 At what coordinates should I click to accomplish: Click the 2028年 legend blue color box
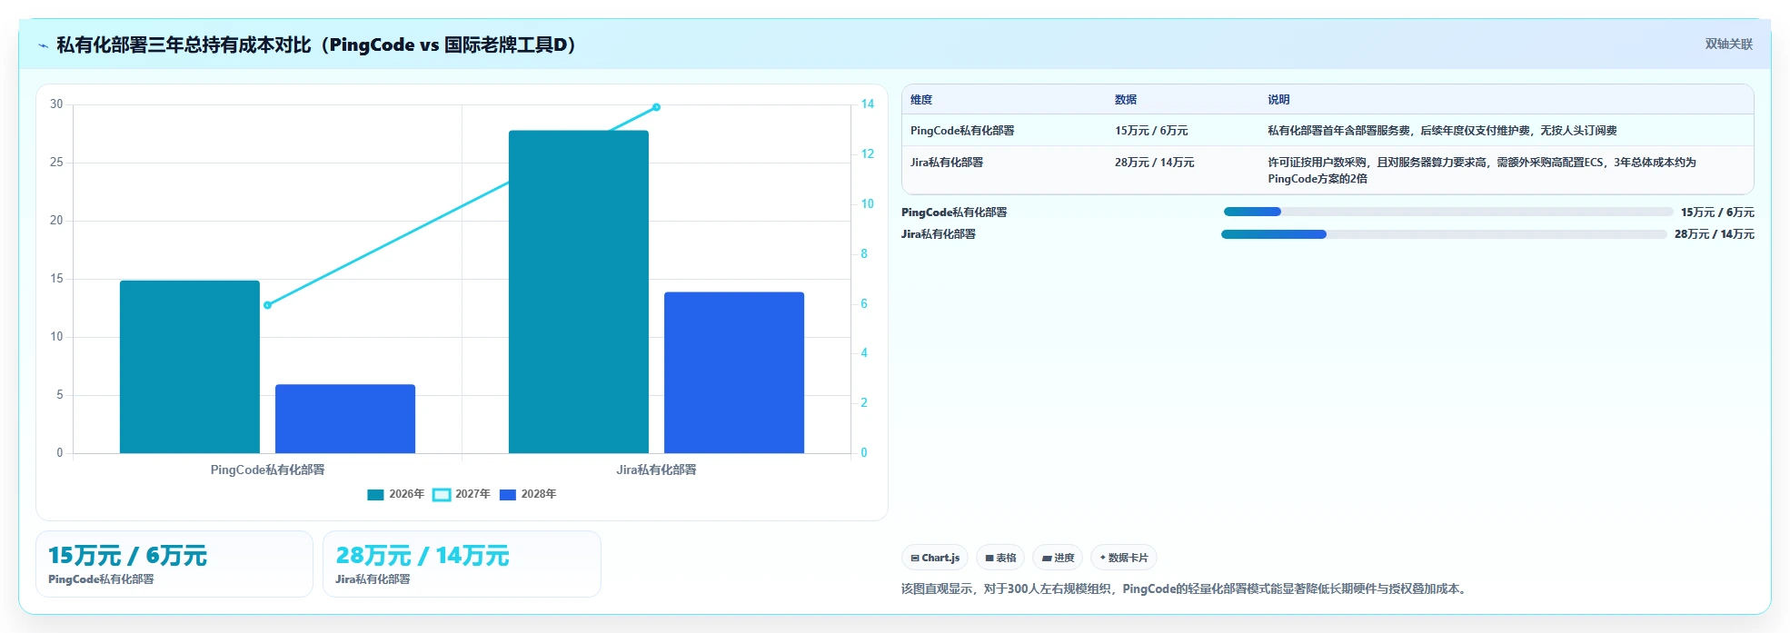click(508, 495)
